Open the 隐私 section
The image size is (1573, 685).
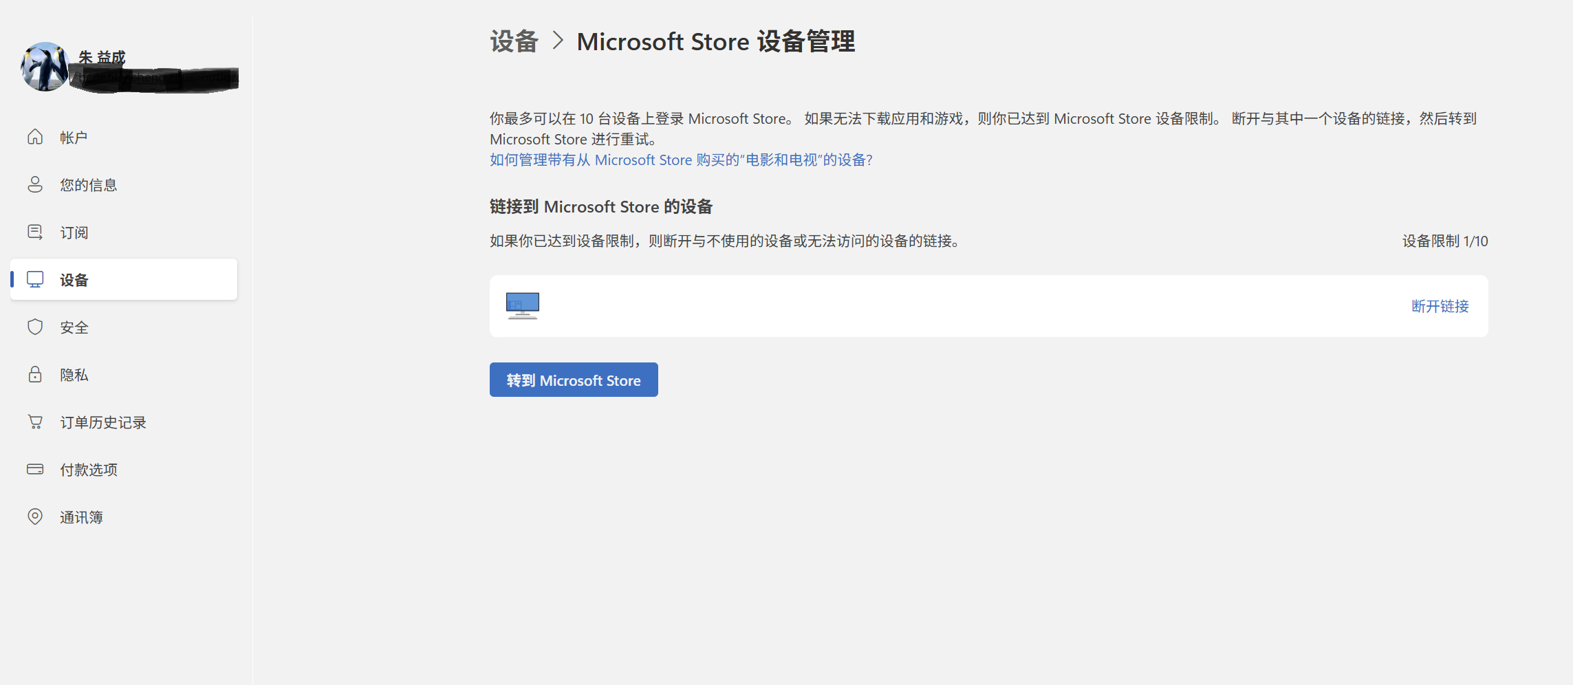(124, 375)
